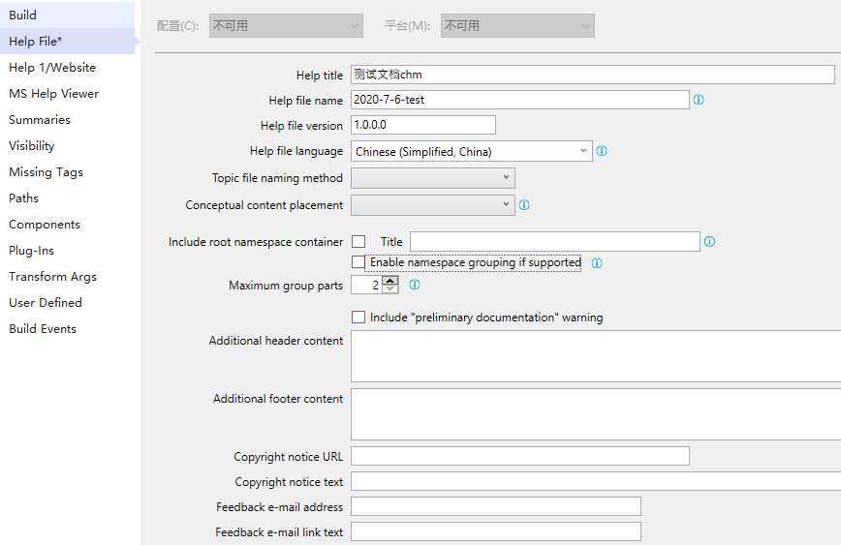Screen dimensions: 841x545
Task: Click info icon next to root namespace Title
Action: tap(709, 242)
